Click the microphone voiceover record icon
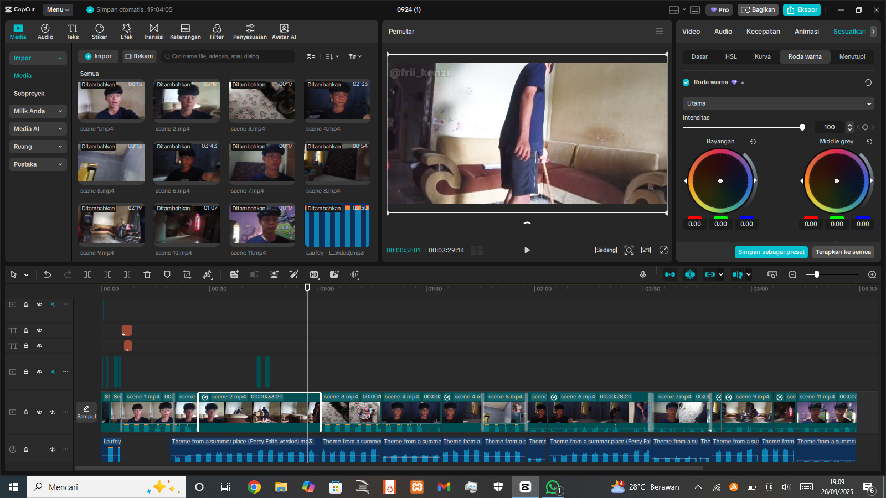 (x=643, y=274)
